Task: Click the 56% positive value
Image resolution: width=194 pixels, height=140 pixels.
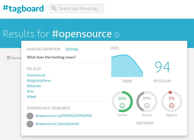Action: 122,98
